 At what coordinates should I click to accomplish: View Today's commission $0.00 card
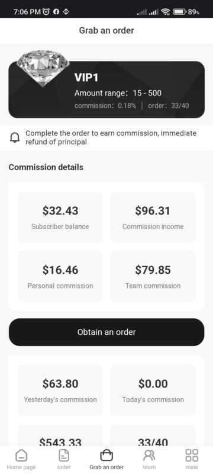(x=153, y=390)
